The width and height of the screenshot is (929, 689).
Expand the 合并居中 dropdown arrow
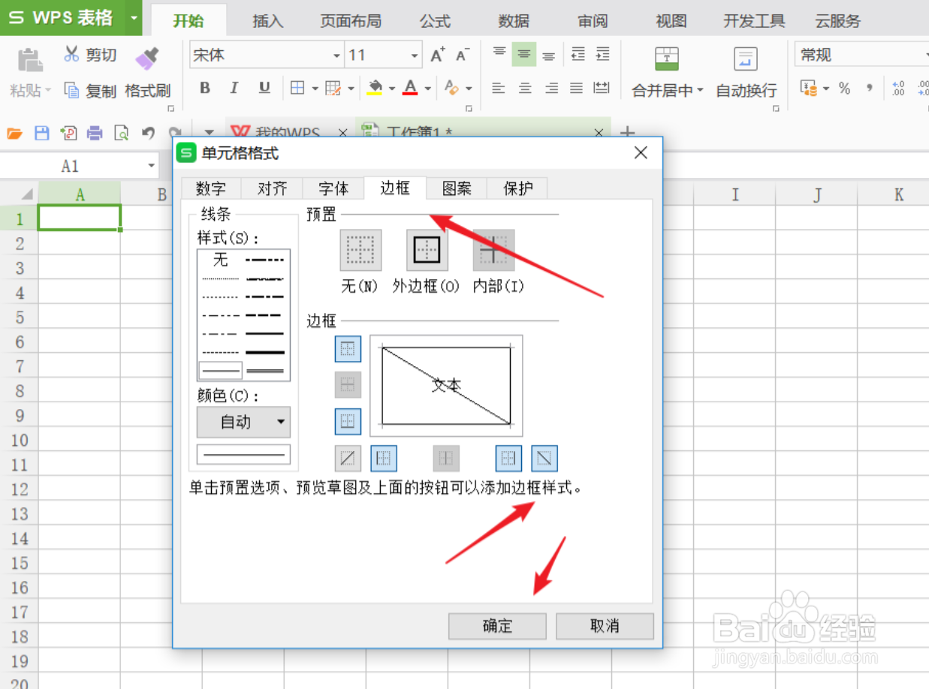pos(700,91)
